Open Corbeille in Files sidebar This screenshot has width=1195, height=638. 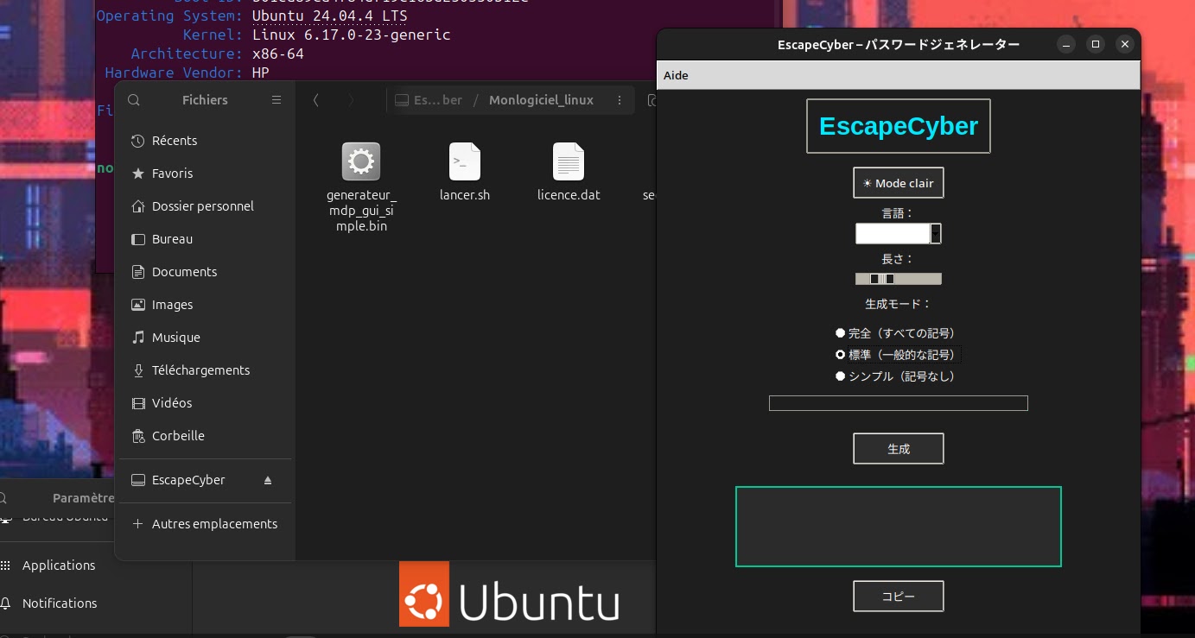tap(205, 436)
